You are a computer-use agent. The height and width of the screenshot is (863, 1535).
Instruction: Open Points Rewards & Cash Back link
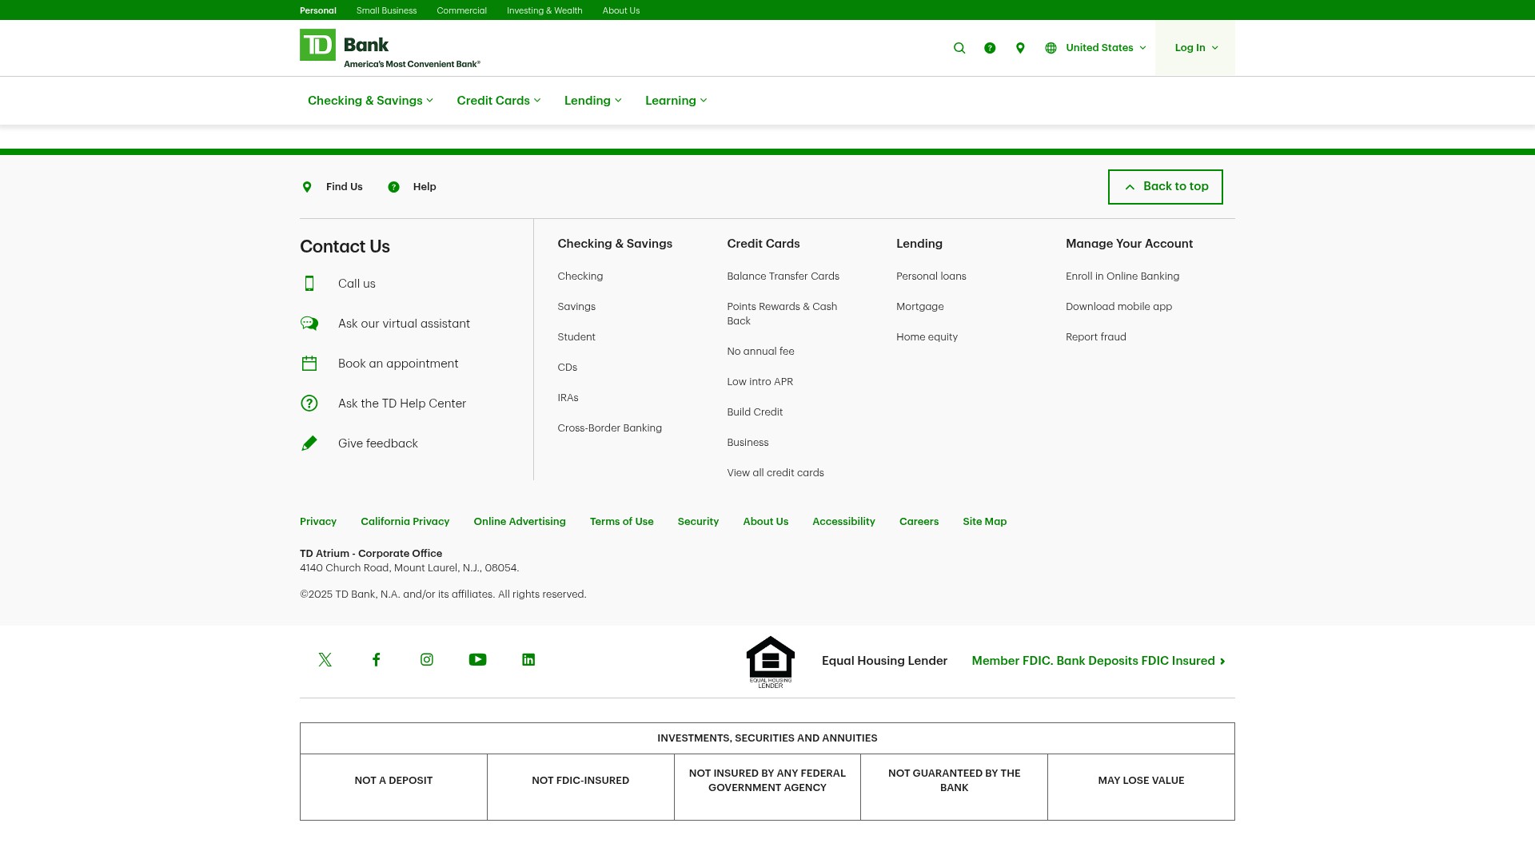click(x=782, y=314)
